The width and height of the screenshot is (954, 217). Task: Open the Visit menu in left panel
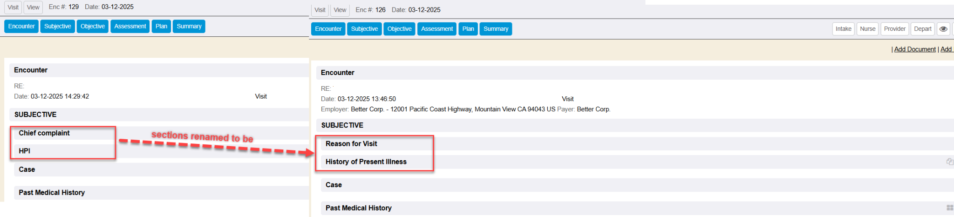click(x=13, y=7)
